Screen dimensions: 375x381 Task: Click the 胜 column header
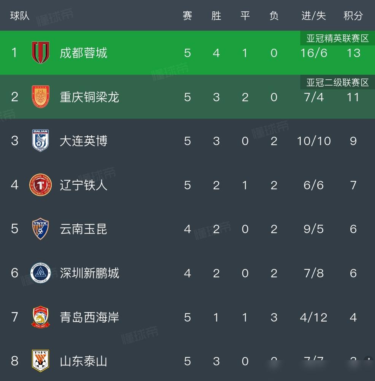pos(216,16)
